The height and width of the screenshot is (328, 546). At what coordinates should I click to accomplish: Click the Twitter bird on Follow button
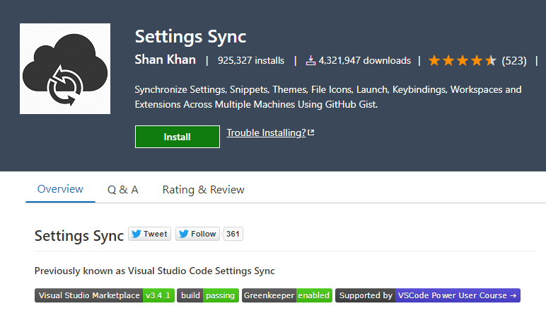coord(184,234)
